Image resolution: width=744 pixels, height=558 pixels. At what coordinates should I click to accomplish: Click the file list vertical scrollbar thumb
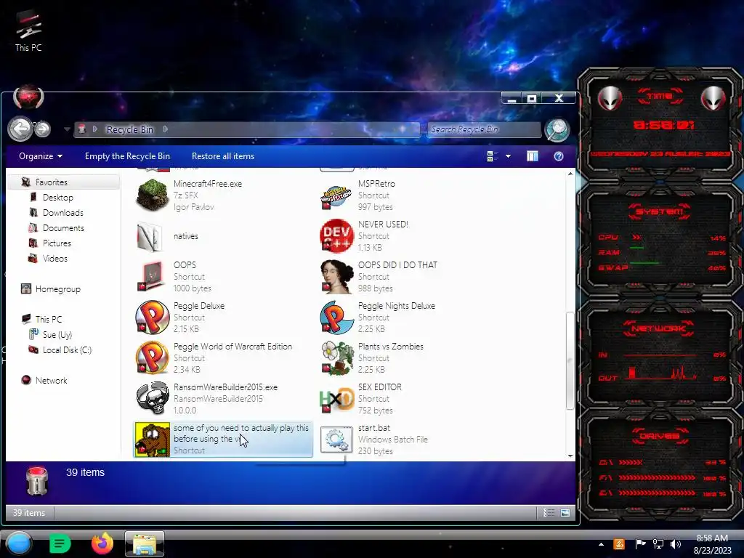(x=570, y=360)
